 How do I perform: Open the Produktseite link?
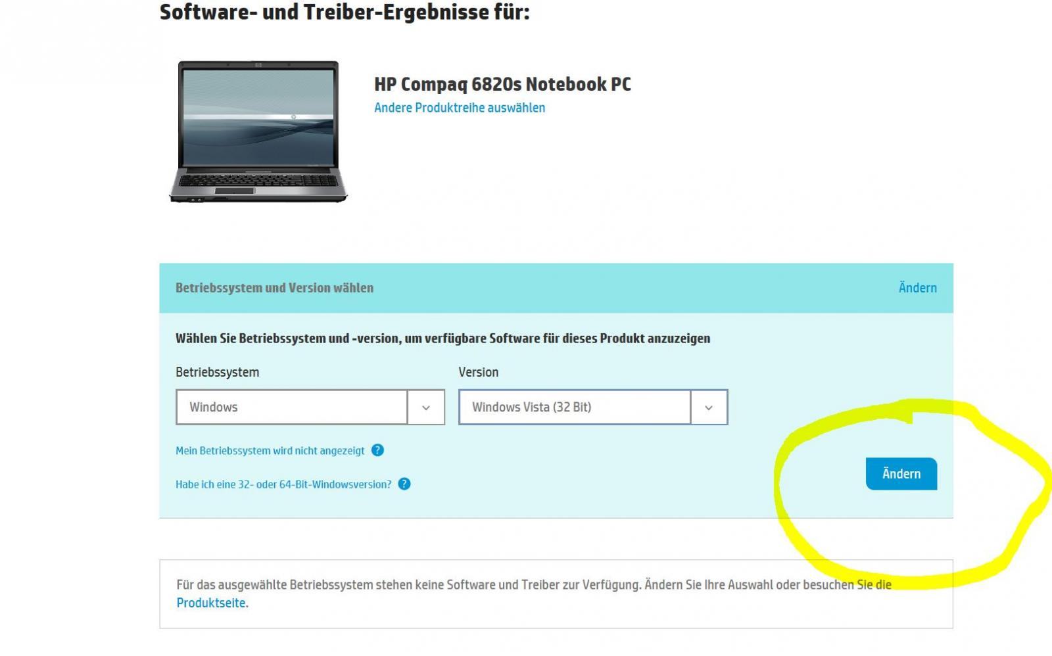point(212,603)
